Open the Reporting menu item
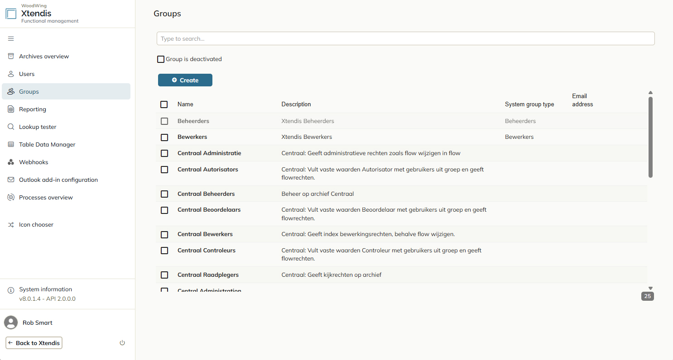The width and height of the screenshot is (673, 360). pyautogui.click(x=66, y=109)
